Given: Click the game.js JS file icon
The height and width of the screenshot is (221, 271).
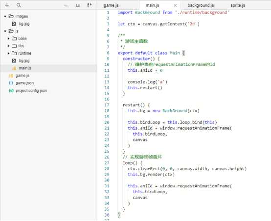Looking at the screenshot, I should [11, 76].
